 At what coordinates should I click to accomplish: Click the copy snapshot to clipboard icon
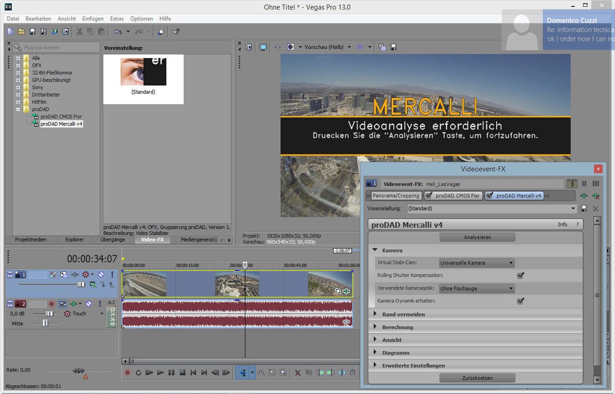point(382,47)
